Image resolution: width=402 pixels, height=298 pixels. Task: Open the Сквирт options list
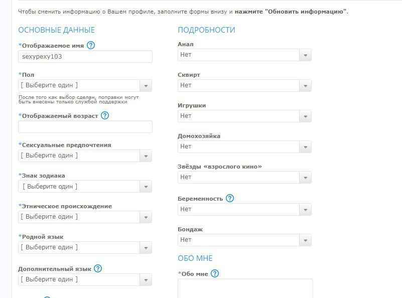pos(306,85)
